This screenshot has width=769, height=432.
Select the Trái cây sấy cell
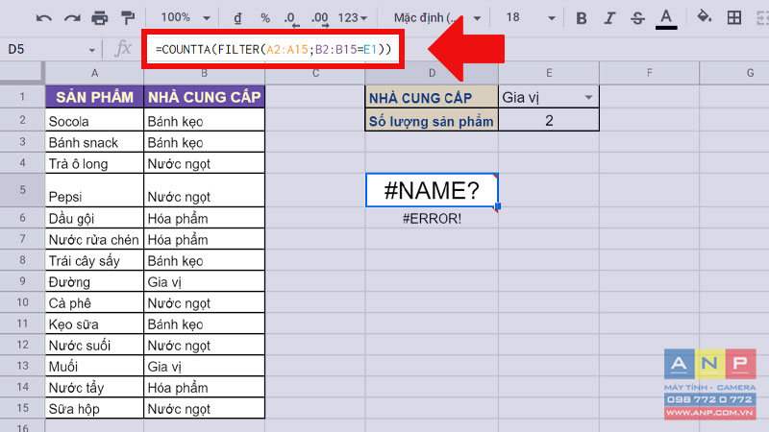[x=94, y=260]
